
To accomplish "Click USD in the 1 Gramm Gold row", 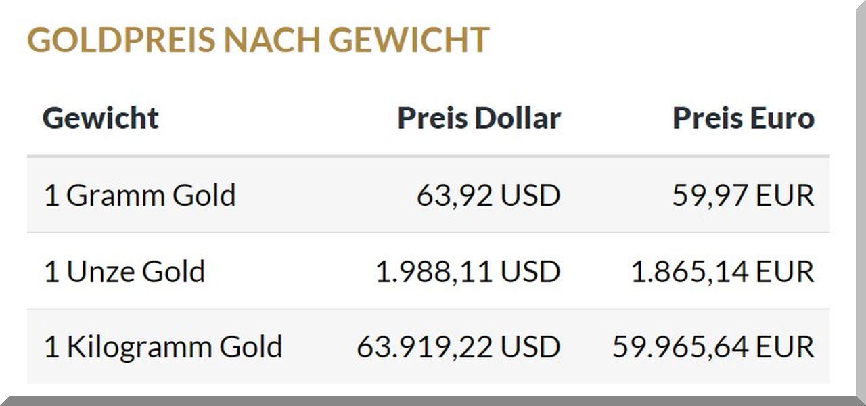I will coord(530,196).
